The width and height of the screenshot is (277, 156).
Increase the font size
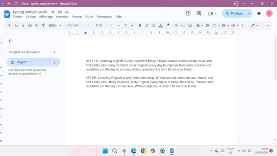[x=132, y=25]
